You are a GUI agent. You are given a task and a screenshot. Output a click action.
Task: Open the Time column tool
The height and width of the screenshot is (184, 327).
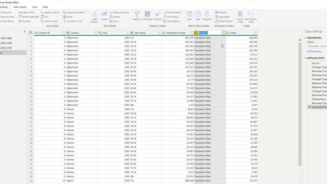click(x=198, y=16)
